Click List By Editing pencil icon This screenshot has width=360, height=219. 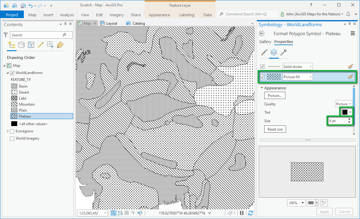click(40, 45)
